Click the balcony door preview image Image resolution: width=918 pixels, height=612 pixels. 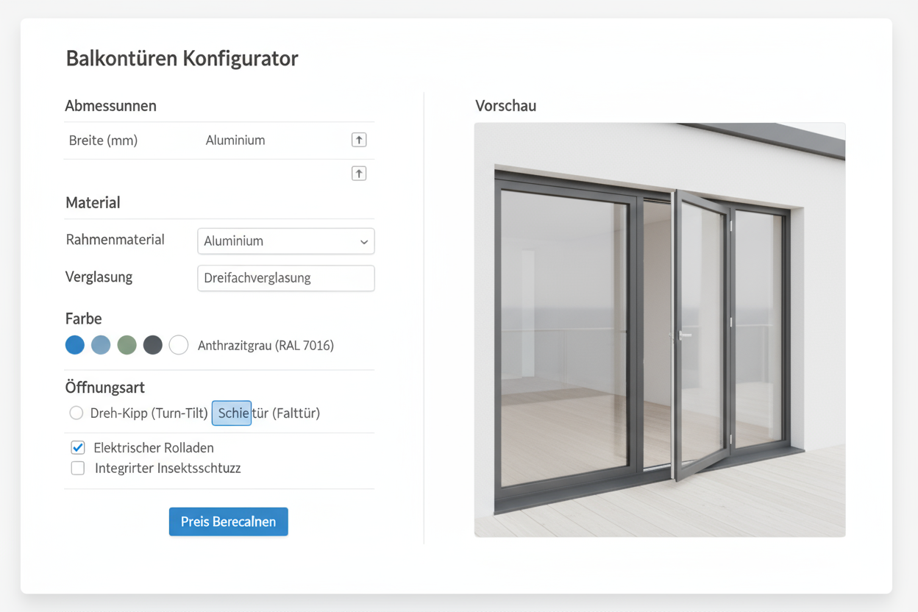pos(660,330)
